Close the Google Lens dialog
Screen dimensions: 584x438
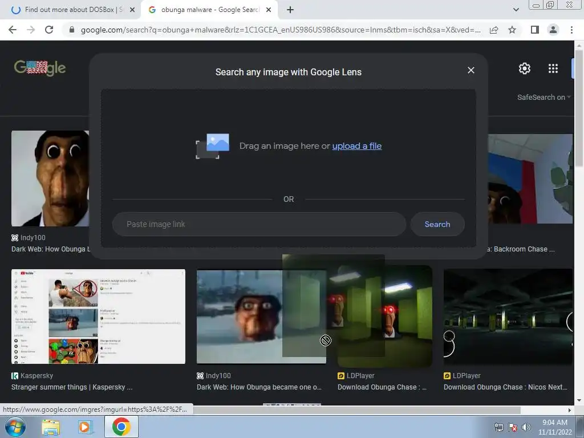(471, 70)
